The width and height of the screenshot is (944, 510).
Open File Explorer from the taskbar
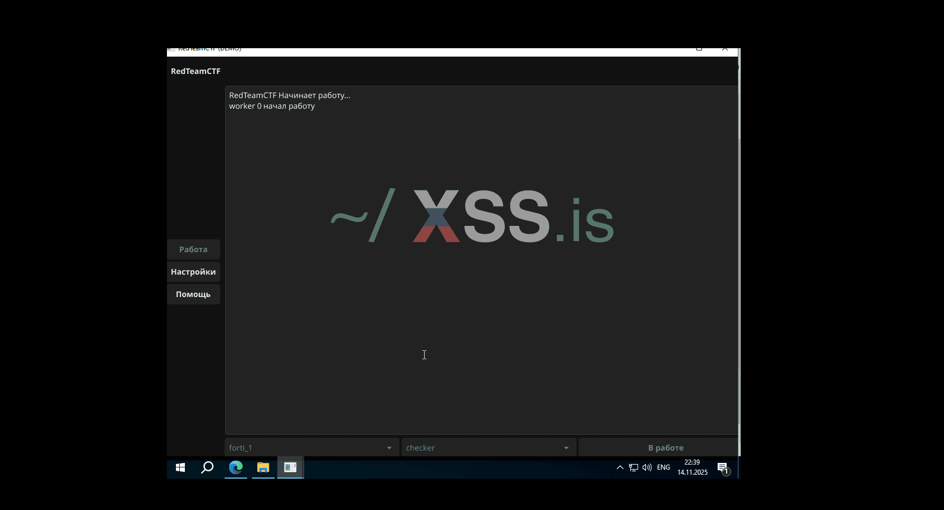tap(263, 467)
